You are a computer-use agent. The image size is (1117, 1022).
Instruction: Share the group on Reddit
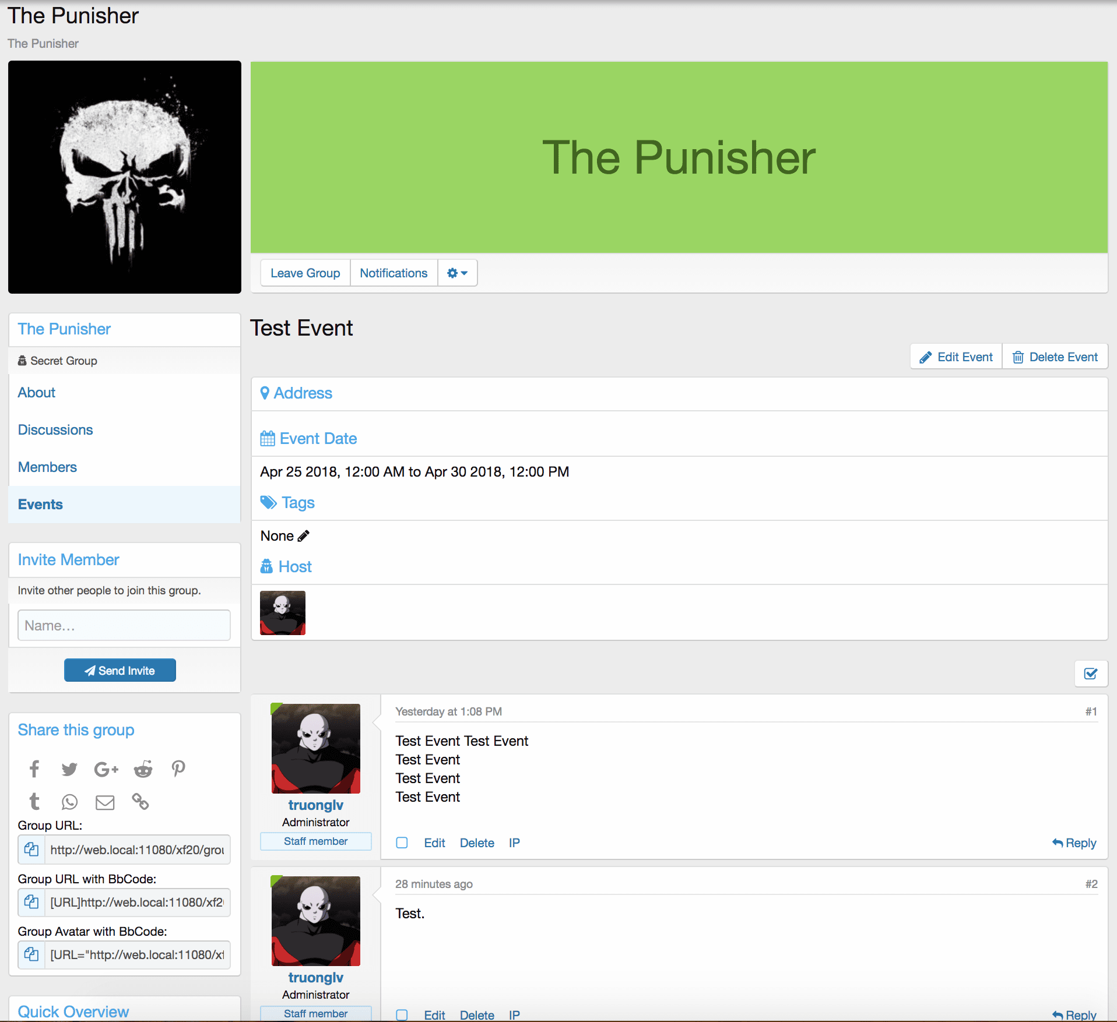point(143,769)
